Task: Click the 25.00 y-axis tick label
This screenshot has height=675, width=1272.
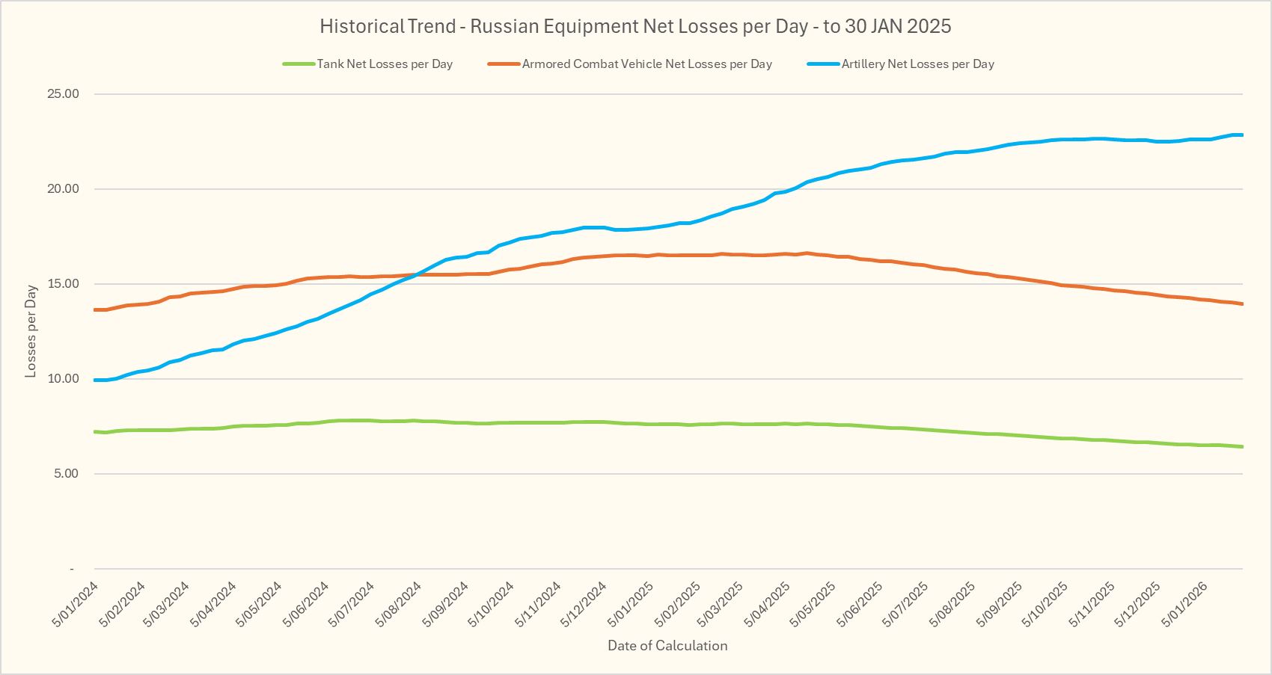Action: click(x=63, y=94)
